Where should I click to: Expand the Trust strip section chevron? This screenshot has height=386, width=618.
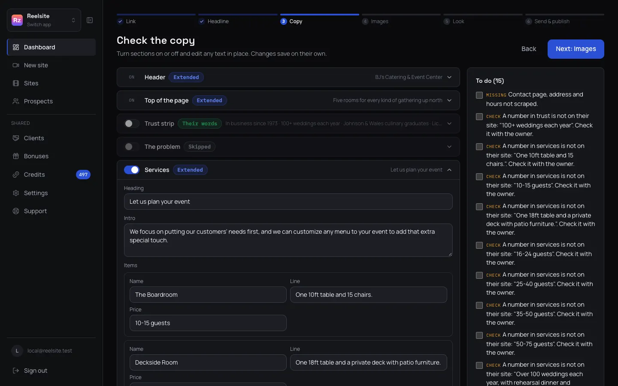pos(449,124)
